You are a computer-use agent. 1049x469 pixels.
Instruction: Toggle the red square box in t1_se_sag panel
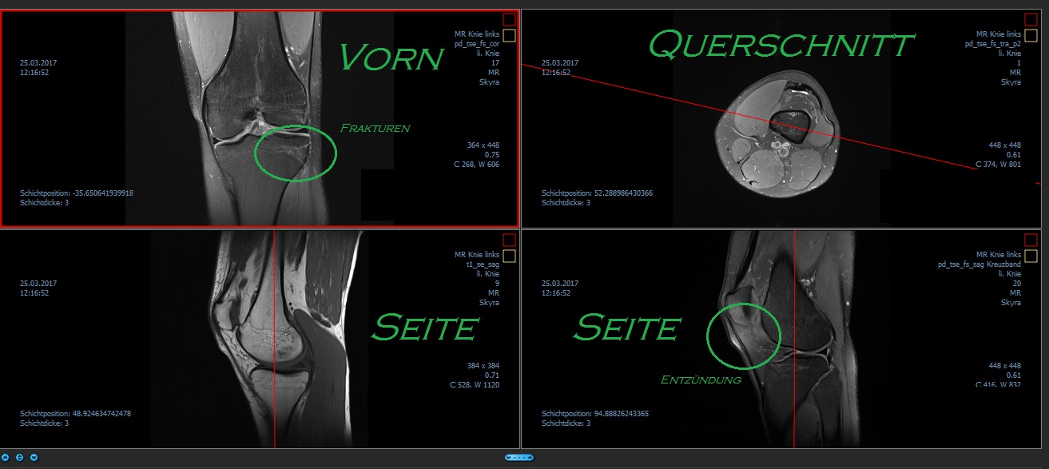pyautogui.click(x=509, y=240)
